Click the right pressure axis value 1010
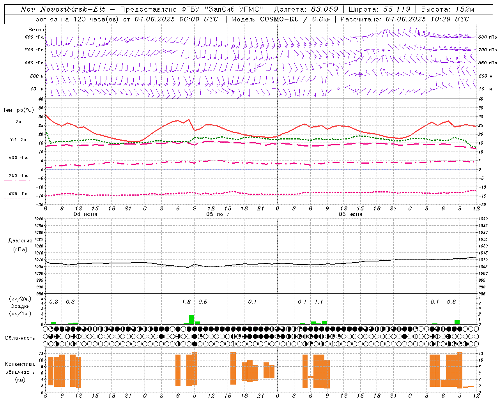Image resolution: width=499 pixels, height=399 pixels. click(483, 260)
